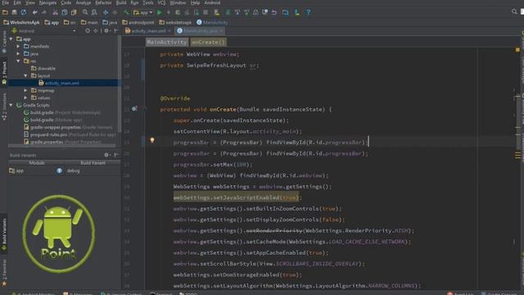524x295 pixels.
Task: Click the MainActivity editor breadcrumb
Action: pos(167,42)
